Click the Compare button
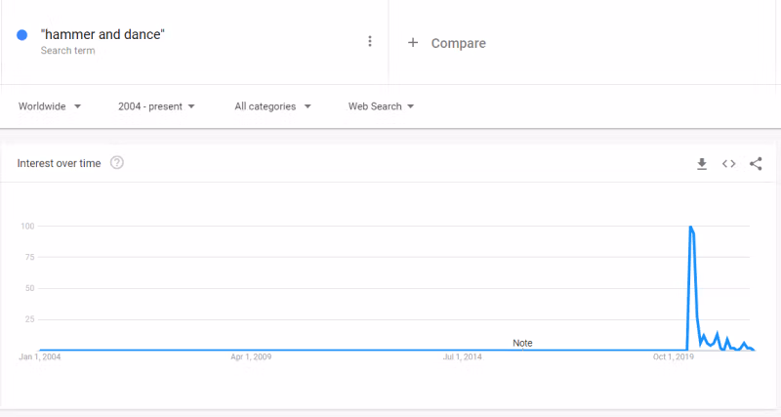The height and width of the screenshot is (417, 781). [458, 43]
